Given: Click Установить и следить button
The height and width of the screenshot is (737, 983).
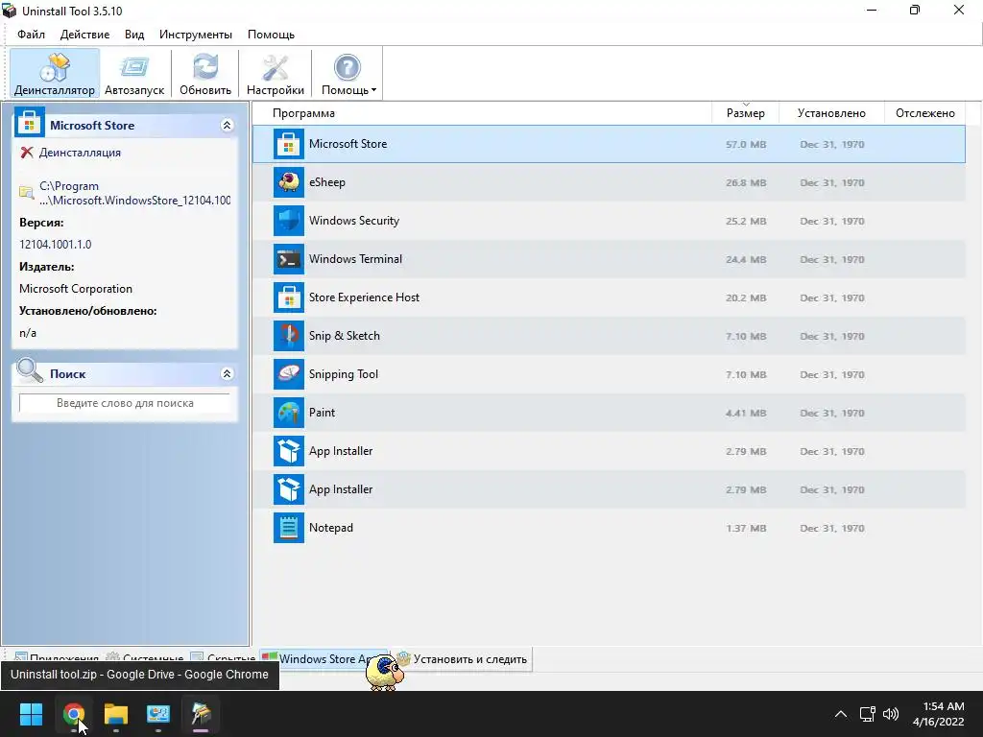Looking at the screenshot, I should 463,659.
